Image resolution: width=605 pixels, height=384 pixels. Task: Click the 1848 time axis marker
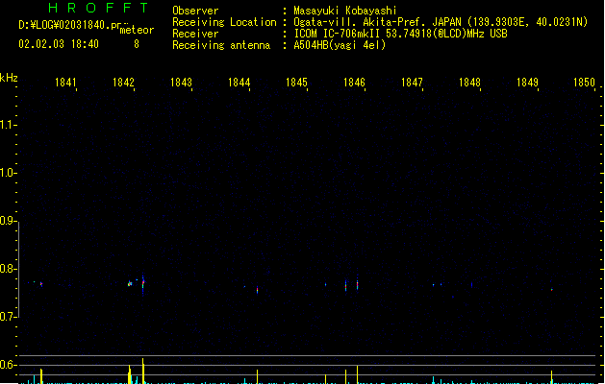click(469, 83)
